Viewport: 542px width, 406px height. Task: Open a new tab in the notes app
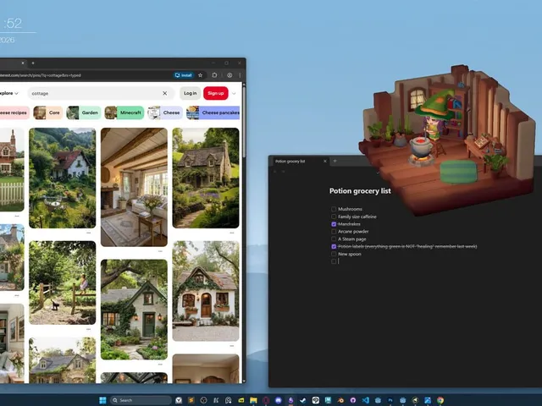[x=335, y=161]
